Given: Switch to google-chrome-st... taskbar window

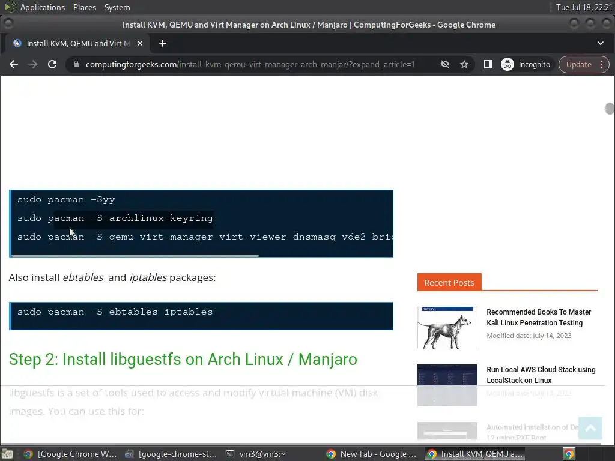Looking at the screenshot, I should (171, 454).
